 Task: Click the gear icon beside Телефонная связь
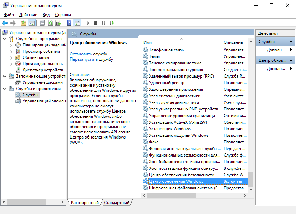point(145,50)
